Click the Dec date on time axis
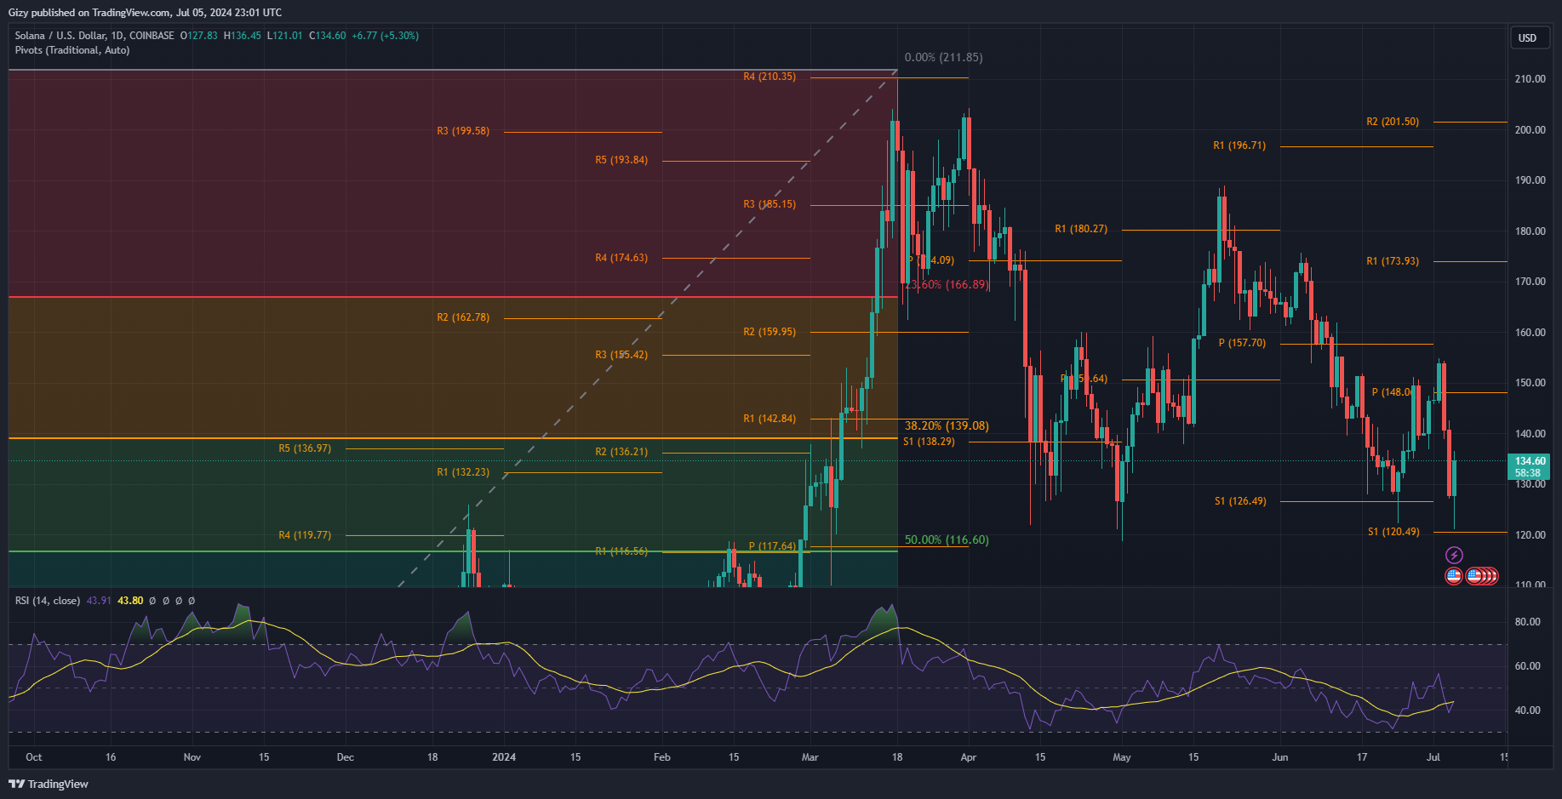 pos(346,757)
